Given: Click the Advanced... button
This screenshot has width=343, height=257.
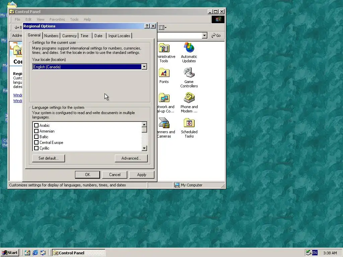Looking at the screenshot, I should [131, 158].
